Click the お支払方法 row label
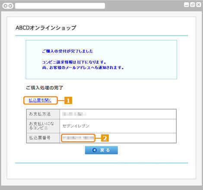203x190 pixels. (x=40, y=114)
